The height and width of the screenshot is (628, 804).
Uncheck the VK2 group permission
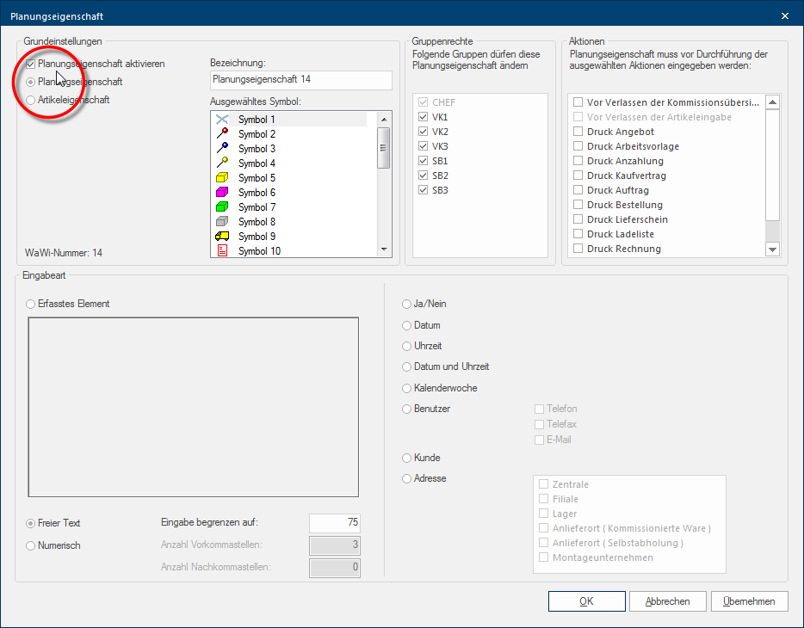423,132
